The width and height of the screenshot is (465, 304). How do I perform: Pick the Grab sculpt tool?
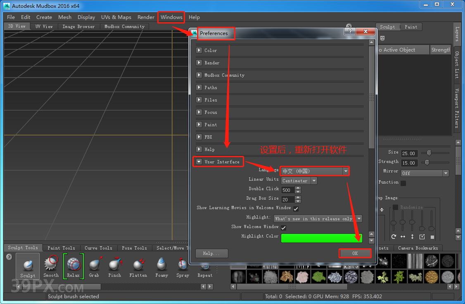point(94,265)
